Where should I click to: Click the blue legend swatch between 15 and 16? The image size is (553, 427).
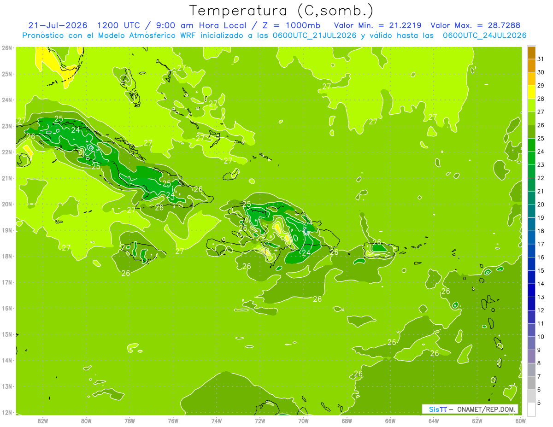[531, 264]
